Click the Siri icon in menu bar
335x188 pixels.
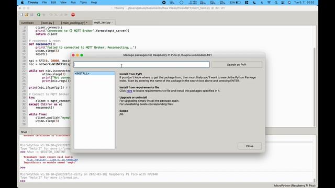289,3
